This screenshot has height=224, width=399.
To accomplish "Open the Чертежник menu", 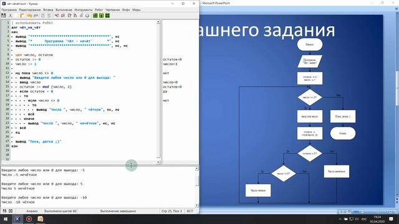I will point(112,10).
